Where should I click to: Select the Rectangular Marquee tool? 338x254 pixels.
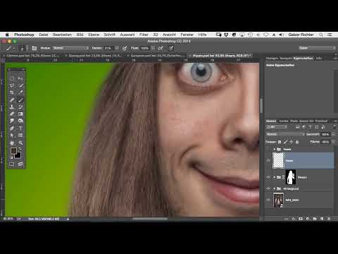12,78
